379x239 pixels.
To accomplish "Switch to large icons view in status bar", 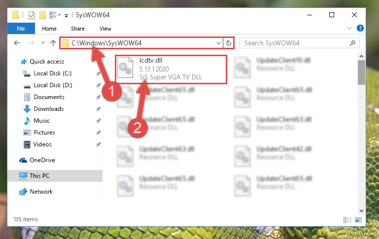I will pos(358,220).
